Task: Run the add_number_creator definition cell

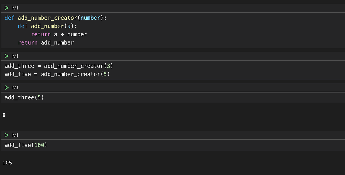Action: [x=6, y=8]
